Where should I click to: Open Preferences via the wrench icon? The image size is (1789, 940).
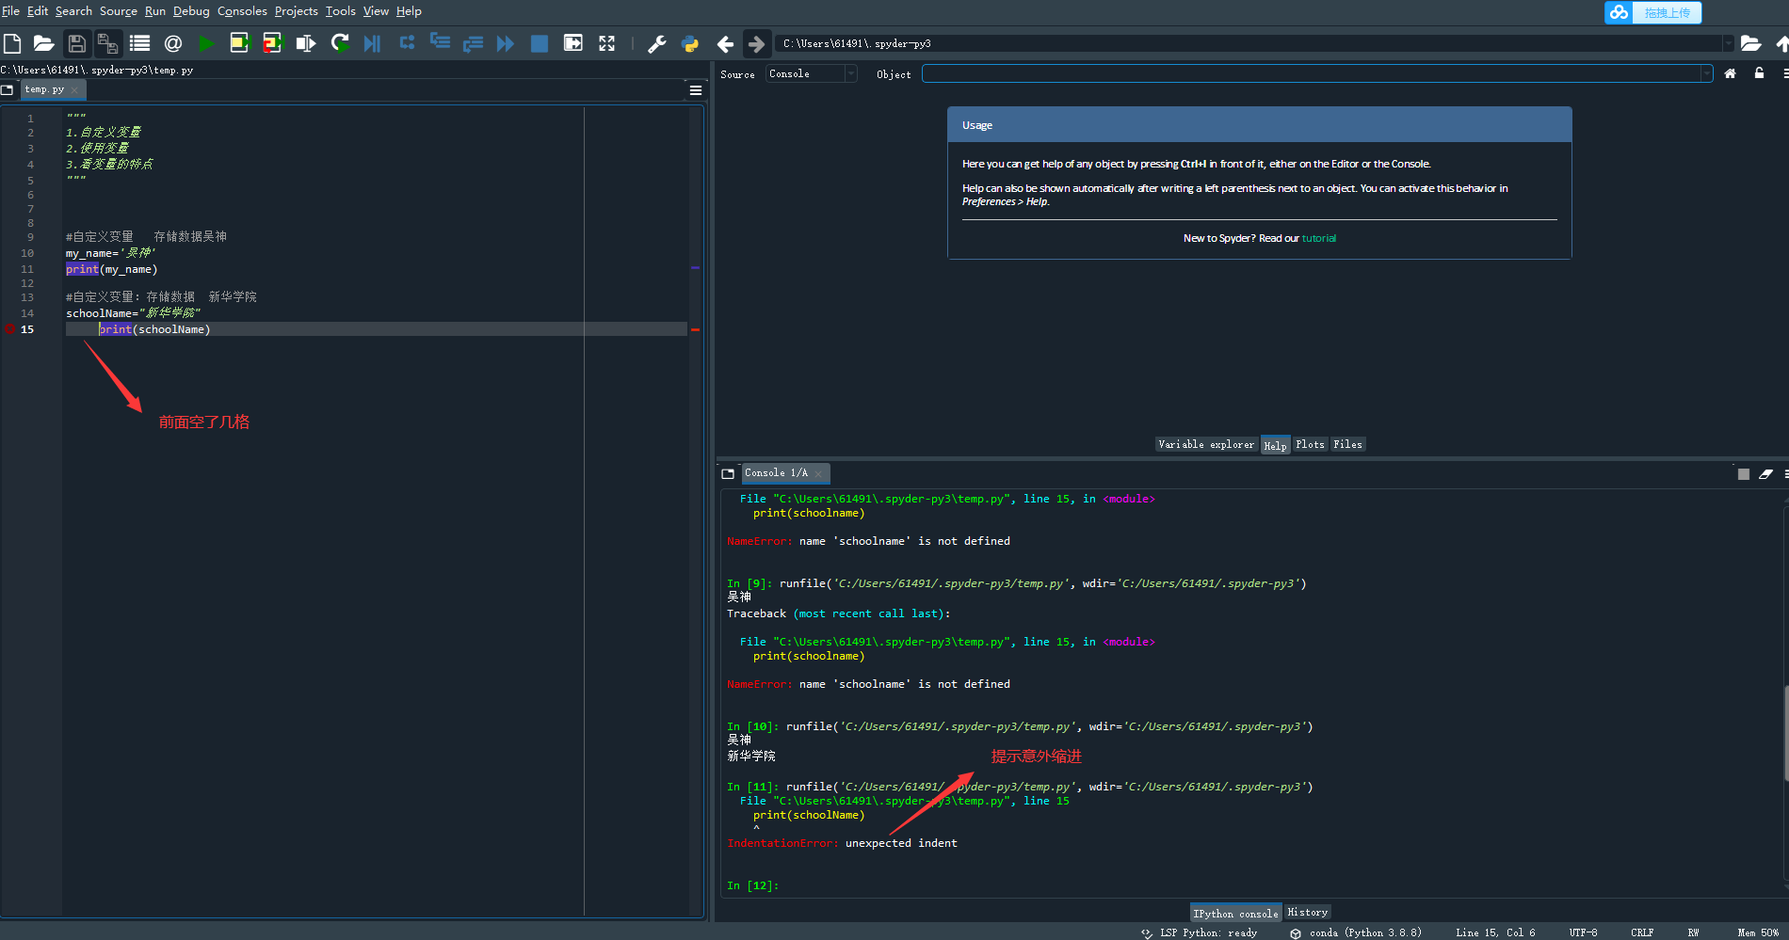point(657,43)
